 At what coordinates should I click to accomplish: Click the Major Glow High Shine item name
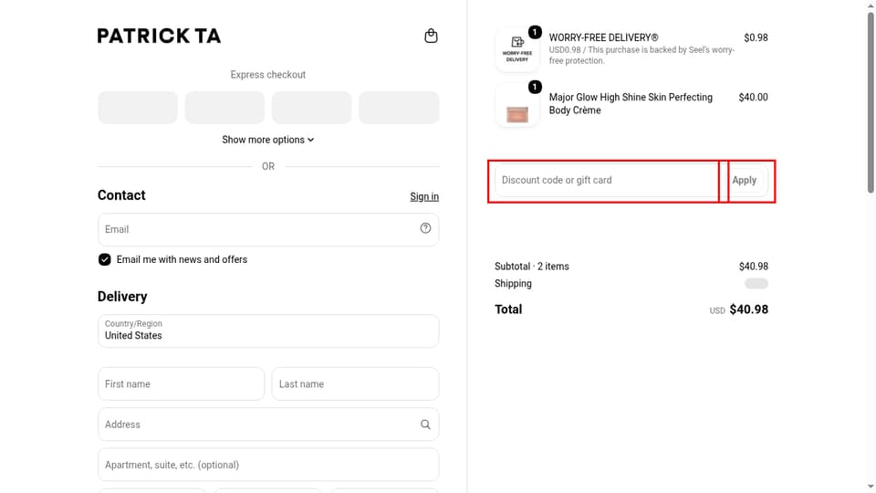point(631,103)
